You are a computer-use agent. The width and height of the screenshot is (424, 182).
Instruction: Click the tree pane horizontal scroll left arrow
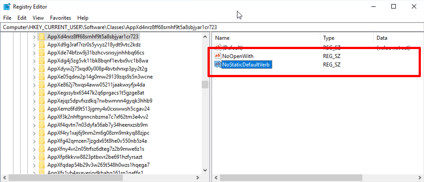point(4,178)
